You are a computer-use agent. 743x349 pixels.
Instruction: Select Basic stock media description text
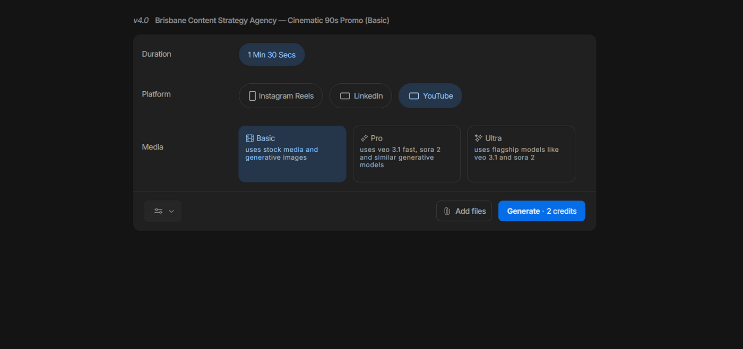coord(281,153)
